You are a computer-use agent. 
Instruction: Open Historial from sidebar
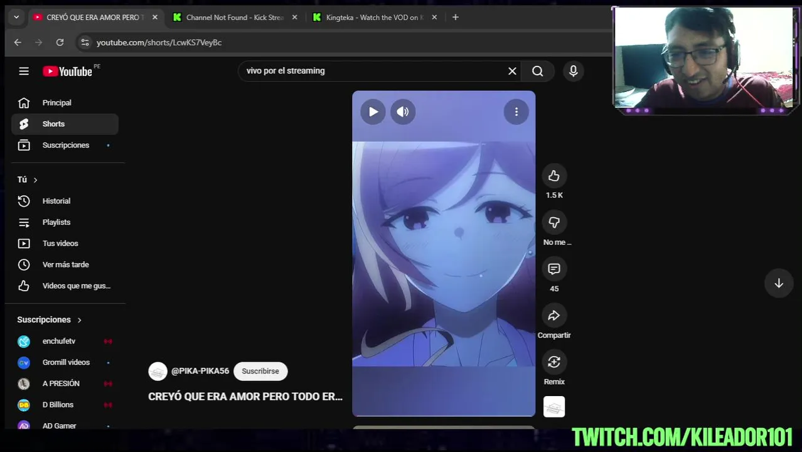65,201
